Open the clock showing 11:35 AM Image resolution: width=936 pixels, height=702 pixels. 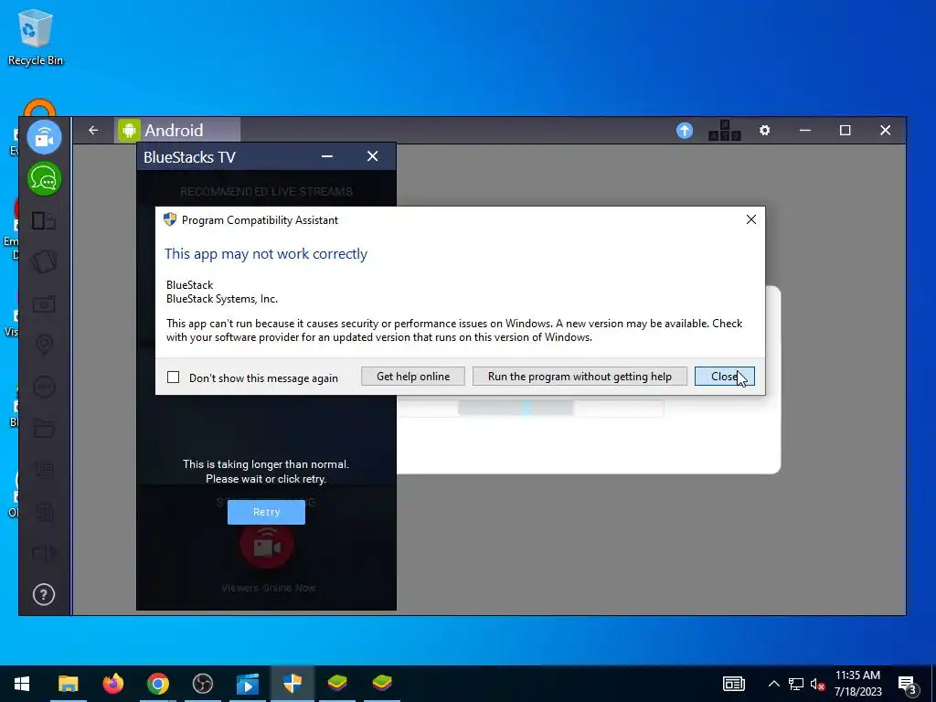pyautogui.click(x=857, y=684)
